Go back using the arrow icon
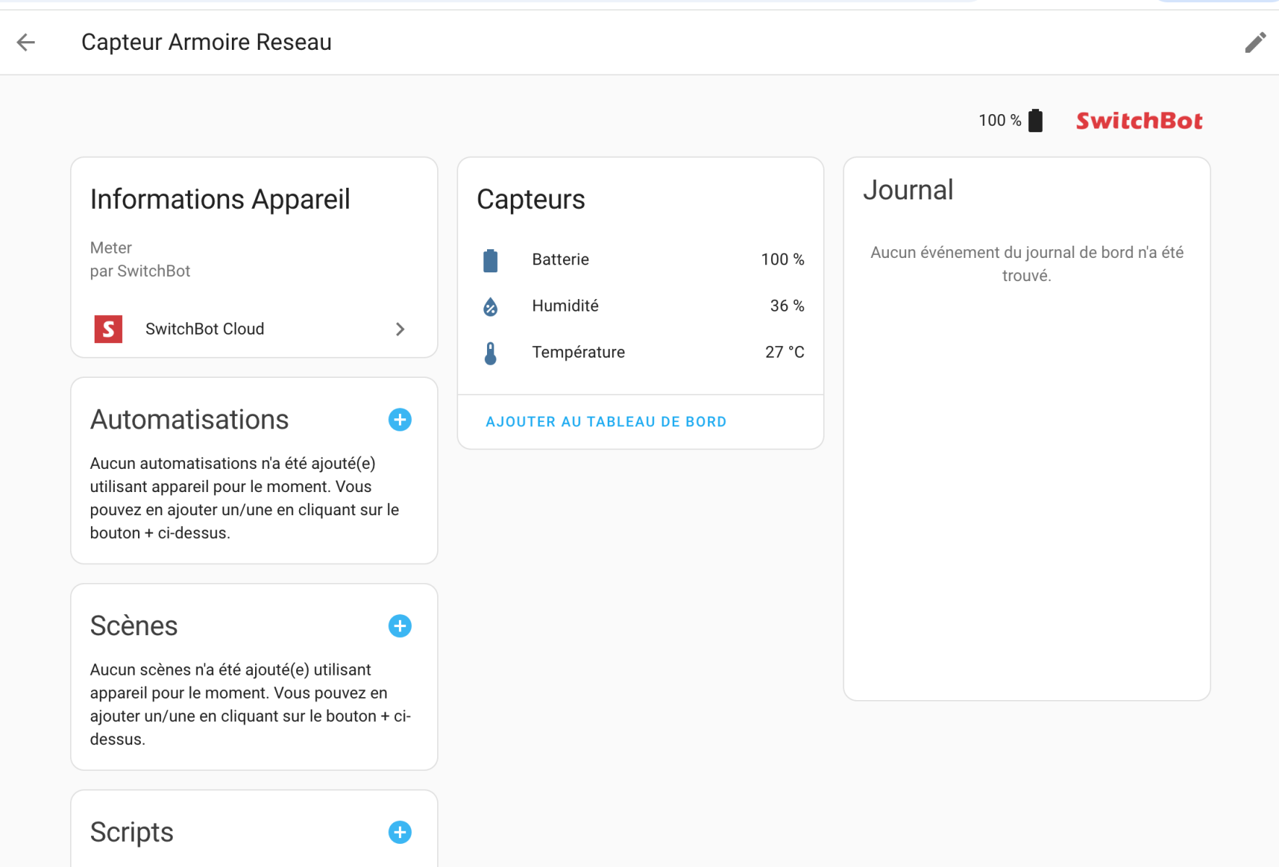 point(26,43)
